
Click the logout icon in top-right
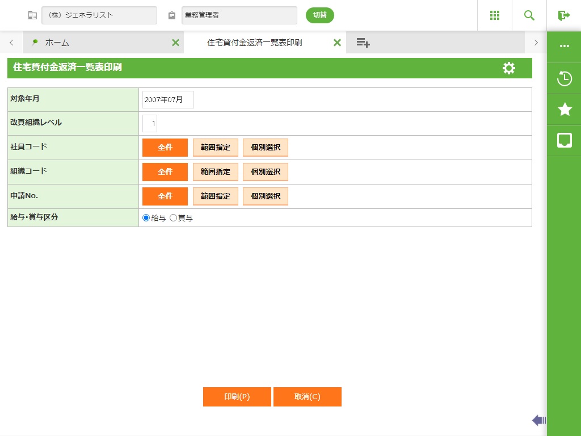click(564, 15)
